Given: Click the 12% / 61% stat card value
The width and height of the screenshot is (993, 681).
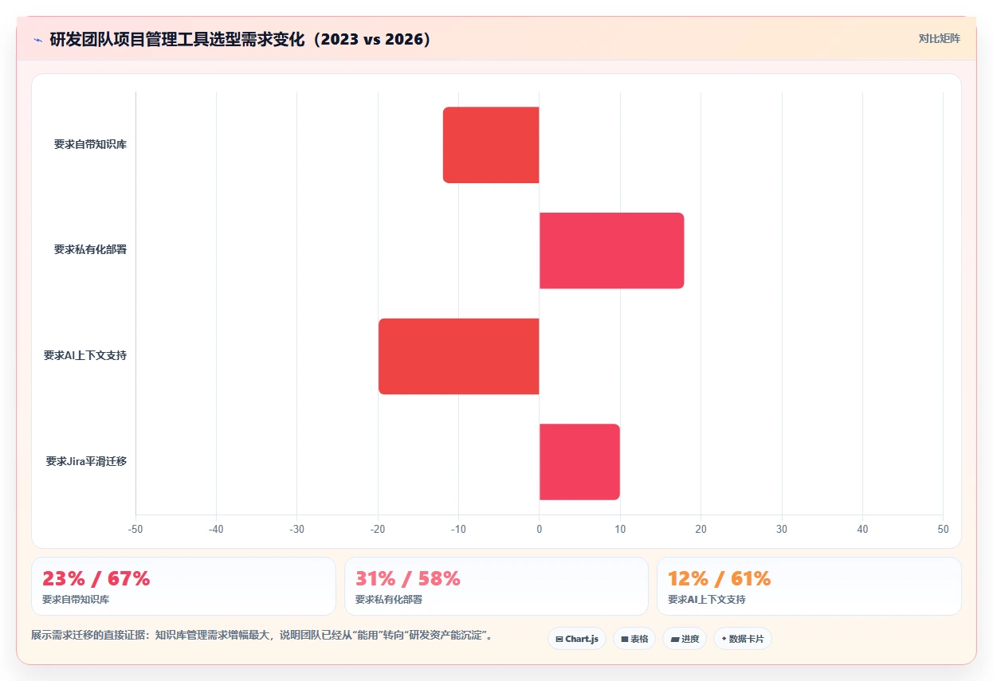Looking at the screenshot, I should tap(720, 579).
